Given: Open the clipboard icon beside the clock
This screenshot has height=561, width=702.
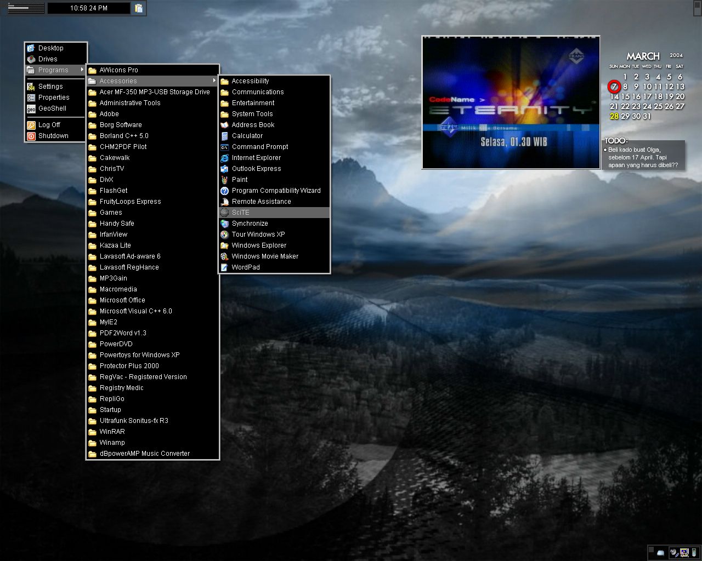Looking at the screenshot, I should point(139,8).
